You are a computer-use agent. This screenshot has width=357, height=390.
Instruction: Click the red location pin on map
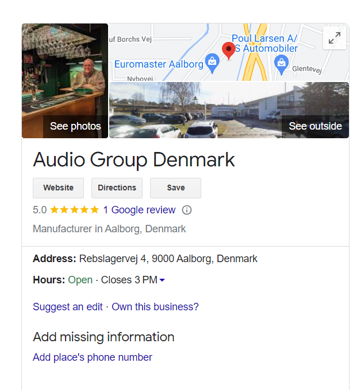(x=228, y=50)
